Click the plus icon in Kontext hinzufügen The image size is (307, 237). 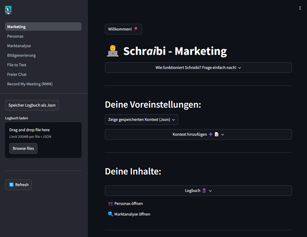pos(211,134)
